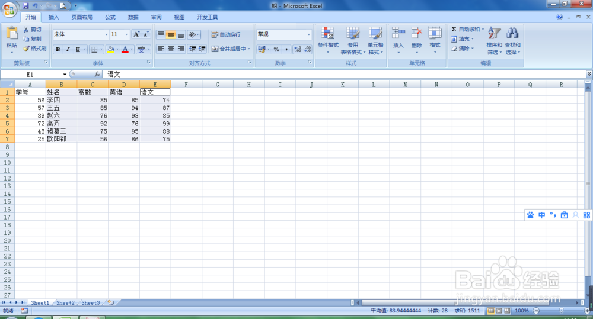Increase font size
The width and height of the screenshot is (593, 319).
[136, 34]
